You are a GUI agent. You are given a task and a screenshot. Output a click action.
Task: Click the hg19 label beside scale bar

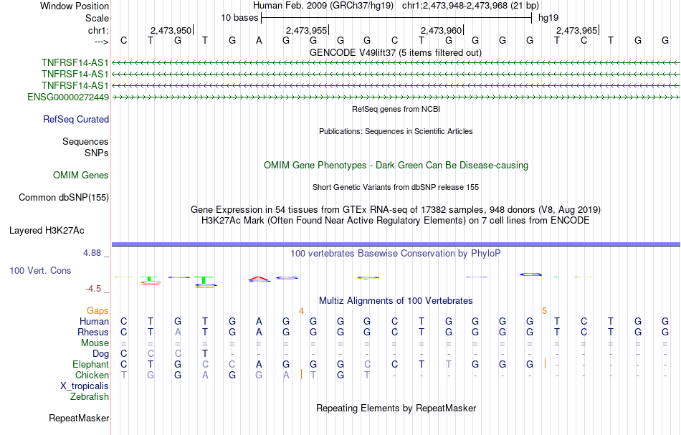coord(548,18)
